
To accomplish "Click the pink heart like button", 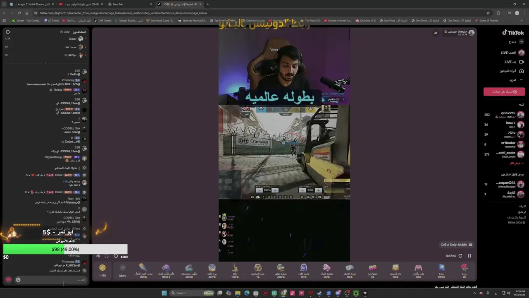I will click(x=8, y=280).
